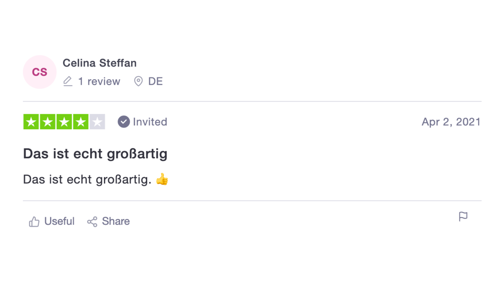Click the grey fifth star
Image resolution: width=503 pixels, height=283 pixels.
97,122
